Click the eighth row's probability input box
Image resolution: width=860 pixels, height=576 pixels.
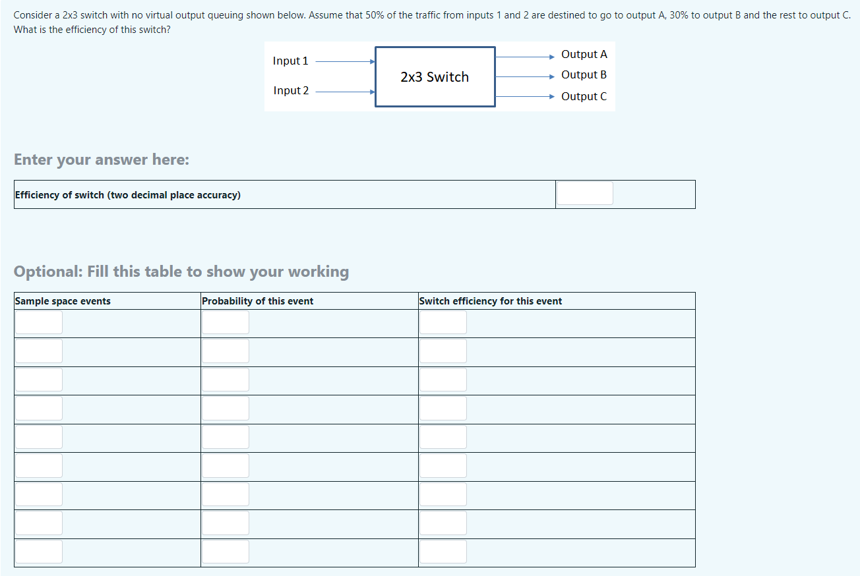pos(226,523)
